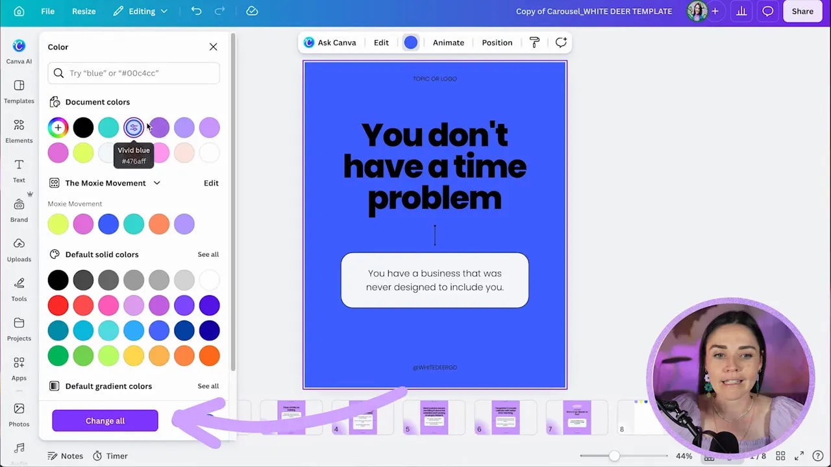Open the Apps panel

coord(19,369)
